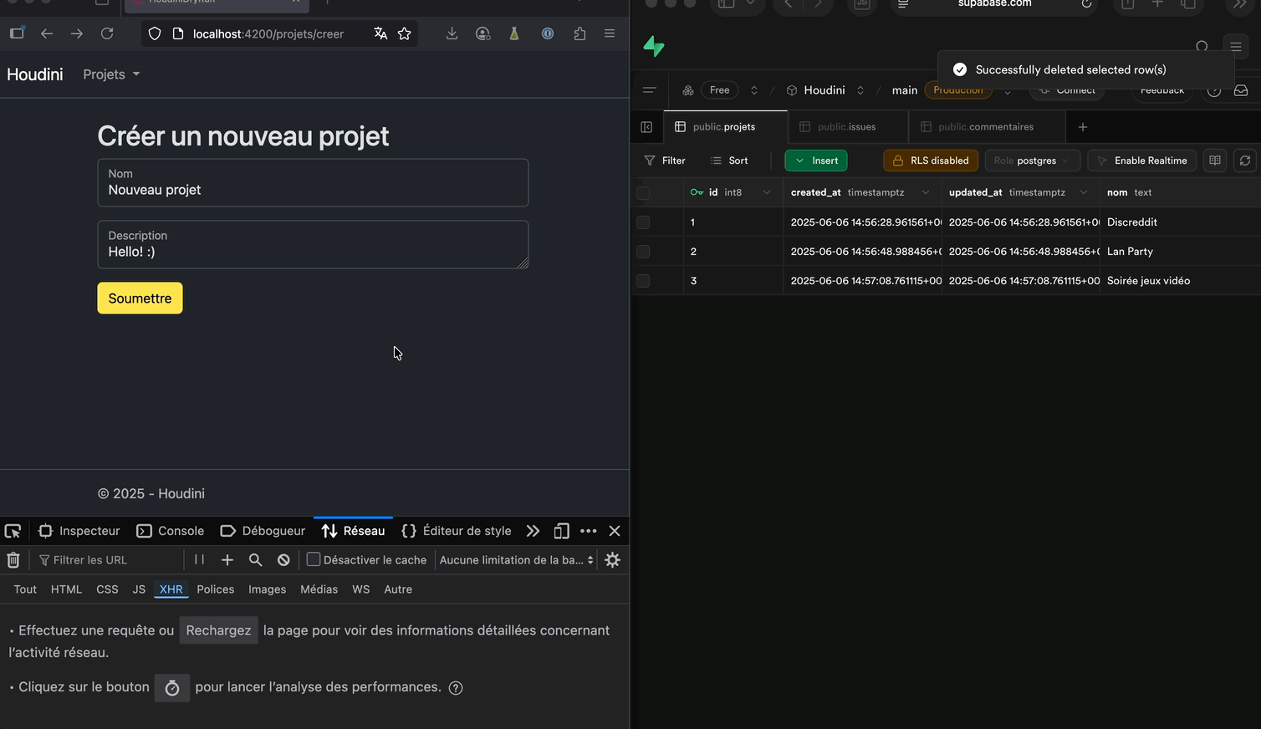This screenshot has height=729, width=1261.
Task: Click the element picker icon in devtools
Action: coord(13,531)
